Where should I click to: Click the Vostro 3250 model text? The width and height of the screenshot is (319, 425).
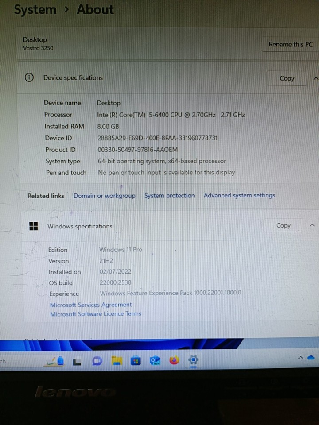38,48
